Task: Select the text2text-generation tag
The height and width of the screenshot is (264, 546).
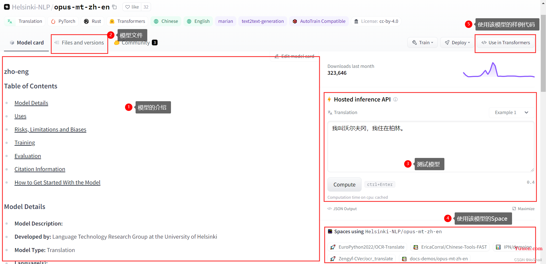Action: pos(263,21)
